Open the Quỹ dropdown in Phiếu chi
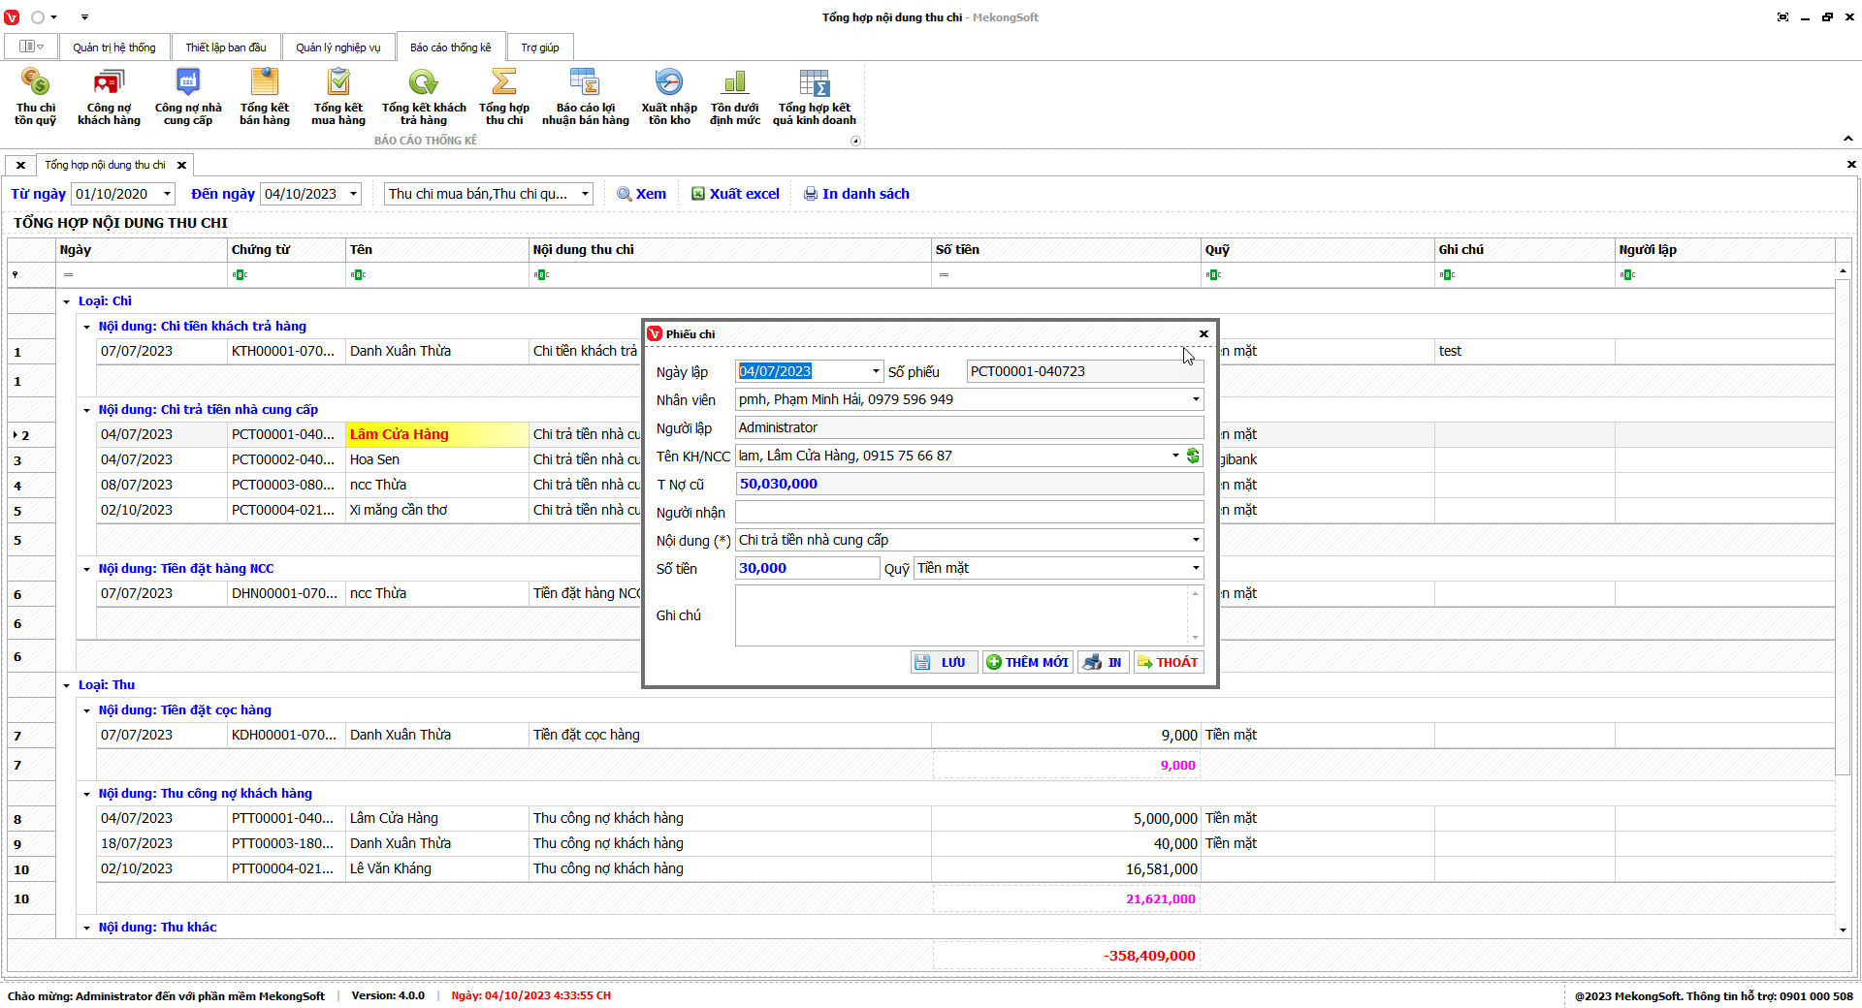The image size is (1862, 1008). [1195, 568]
